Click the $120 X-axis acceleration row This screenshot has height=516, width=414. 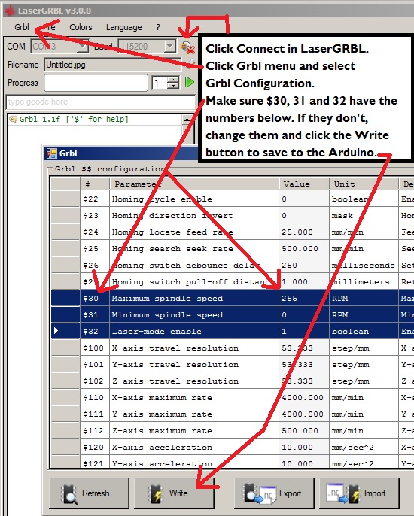(x=233, y=447)
